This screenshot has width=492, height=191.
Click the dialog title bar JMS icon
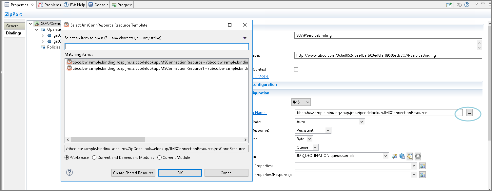coord(66,25)
